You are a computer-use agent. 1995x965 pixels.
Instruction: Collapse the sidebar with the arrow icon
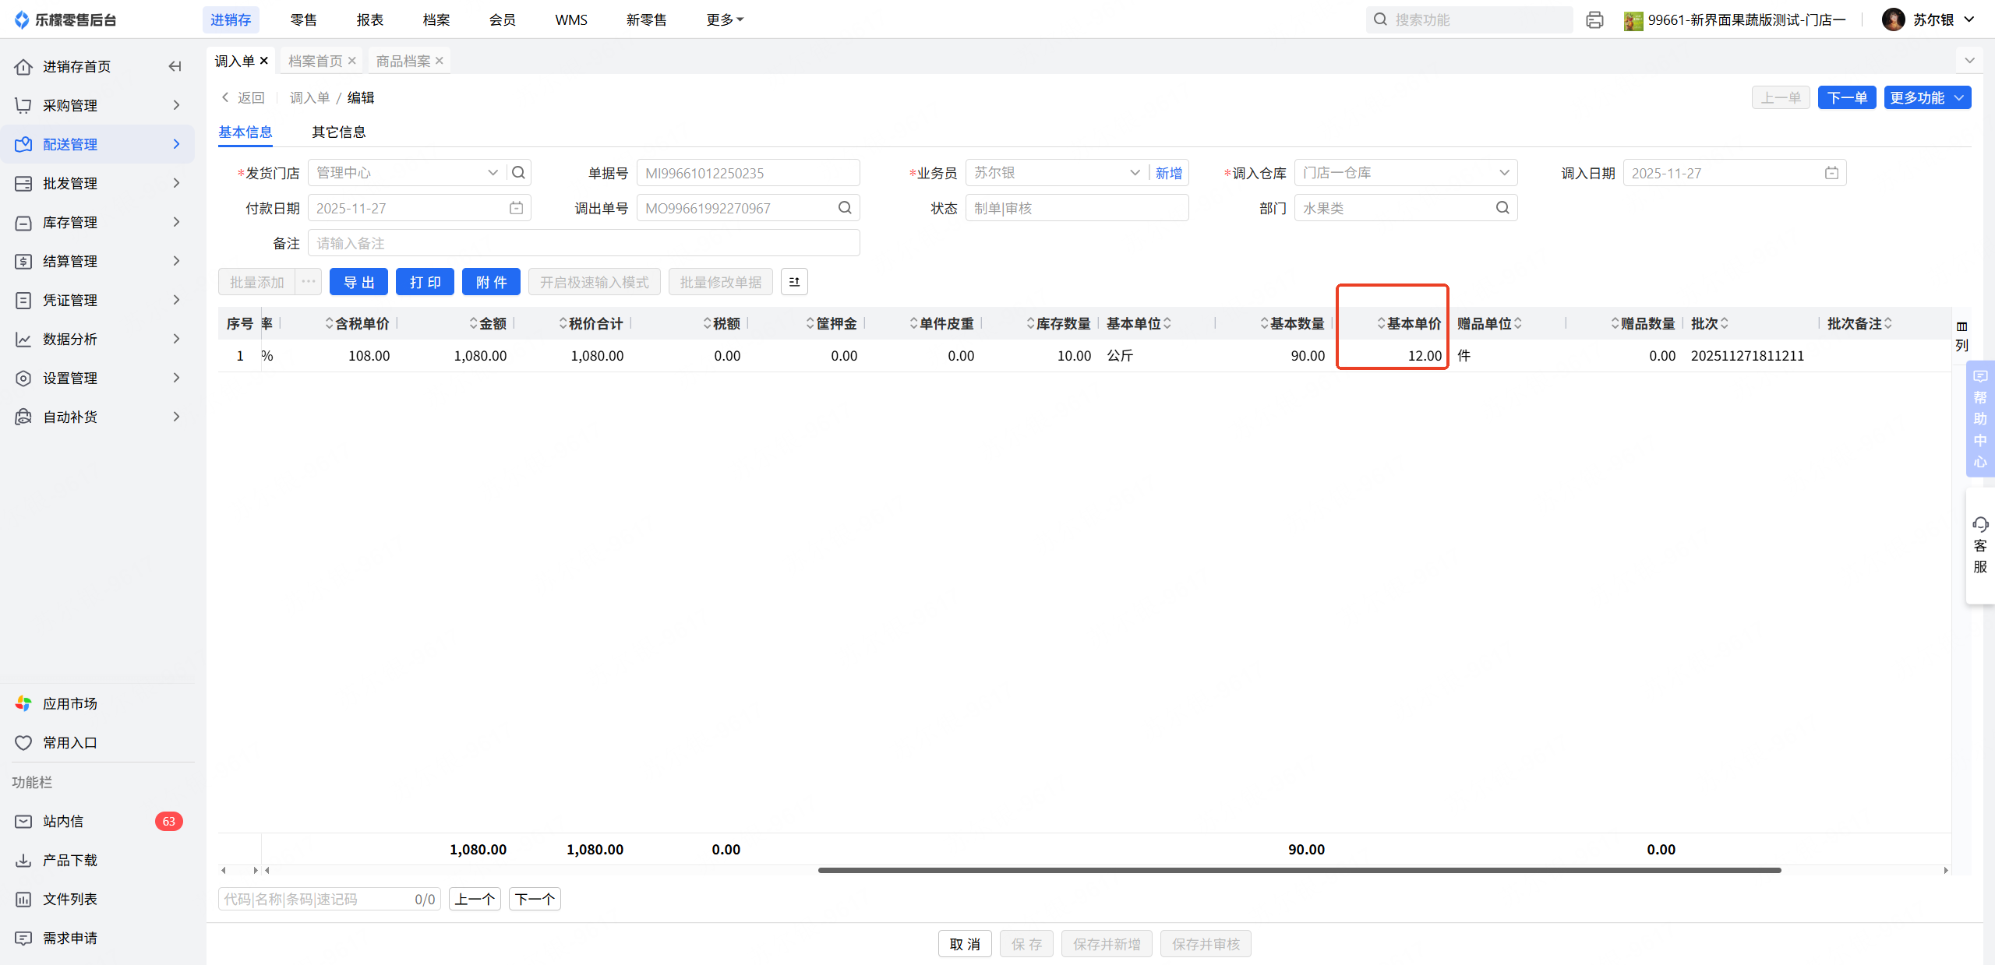tap(175, 67)
